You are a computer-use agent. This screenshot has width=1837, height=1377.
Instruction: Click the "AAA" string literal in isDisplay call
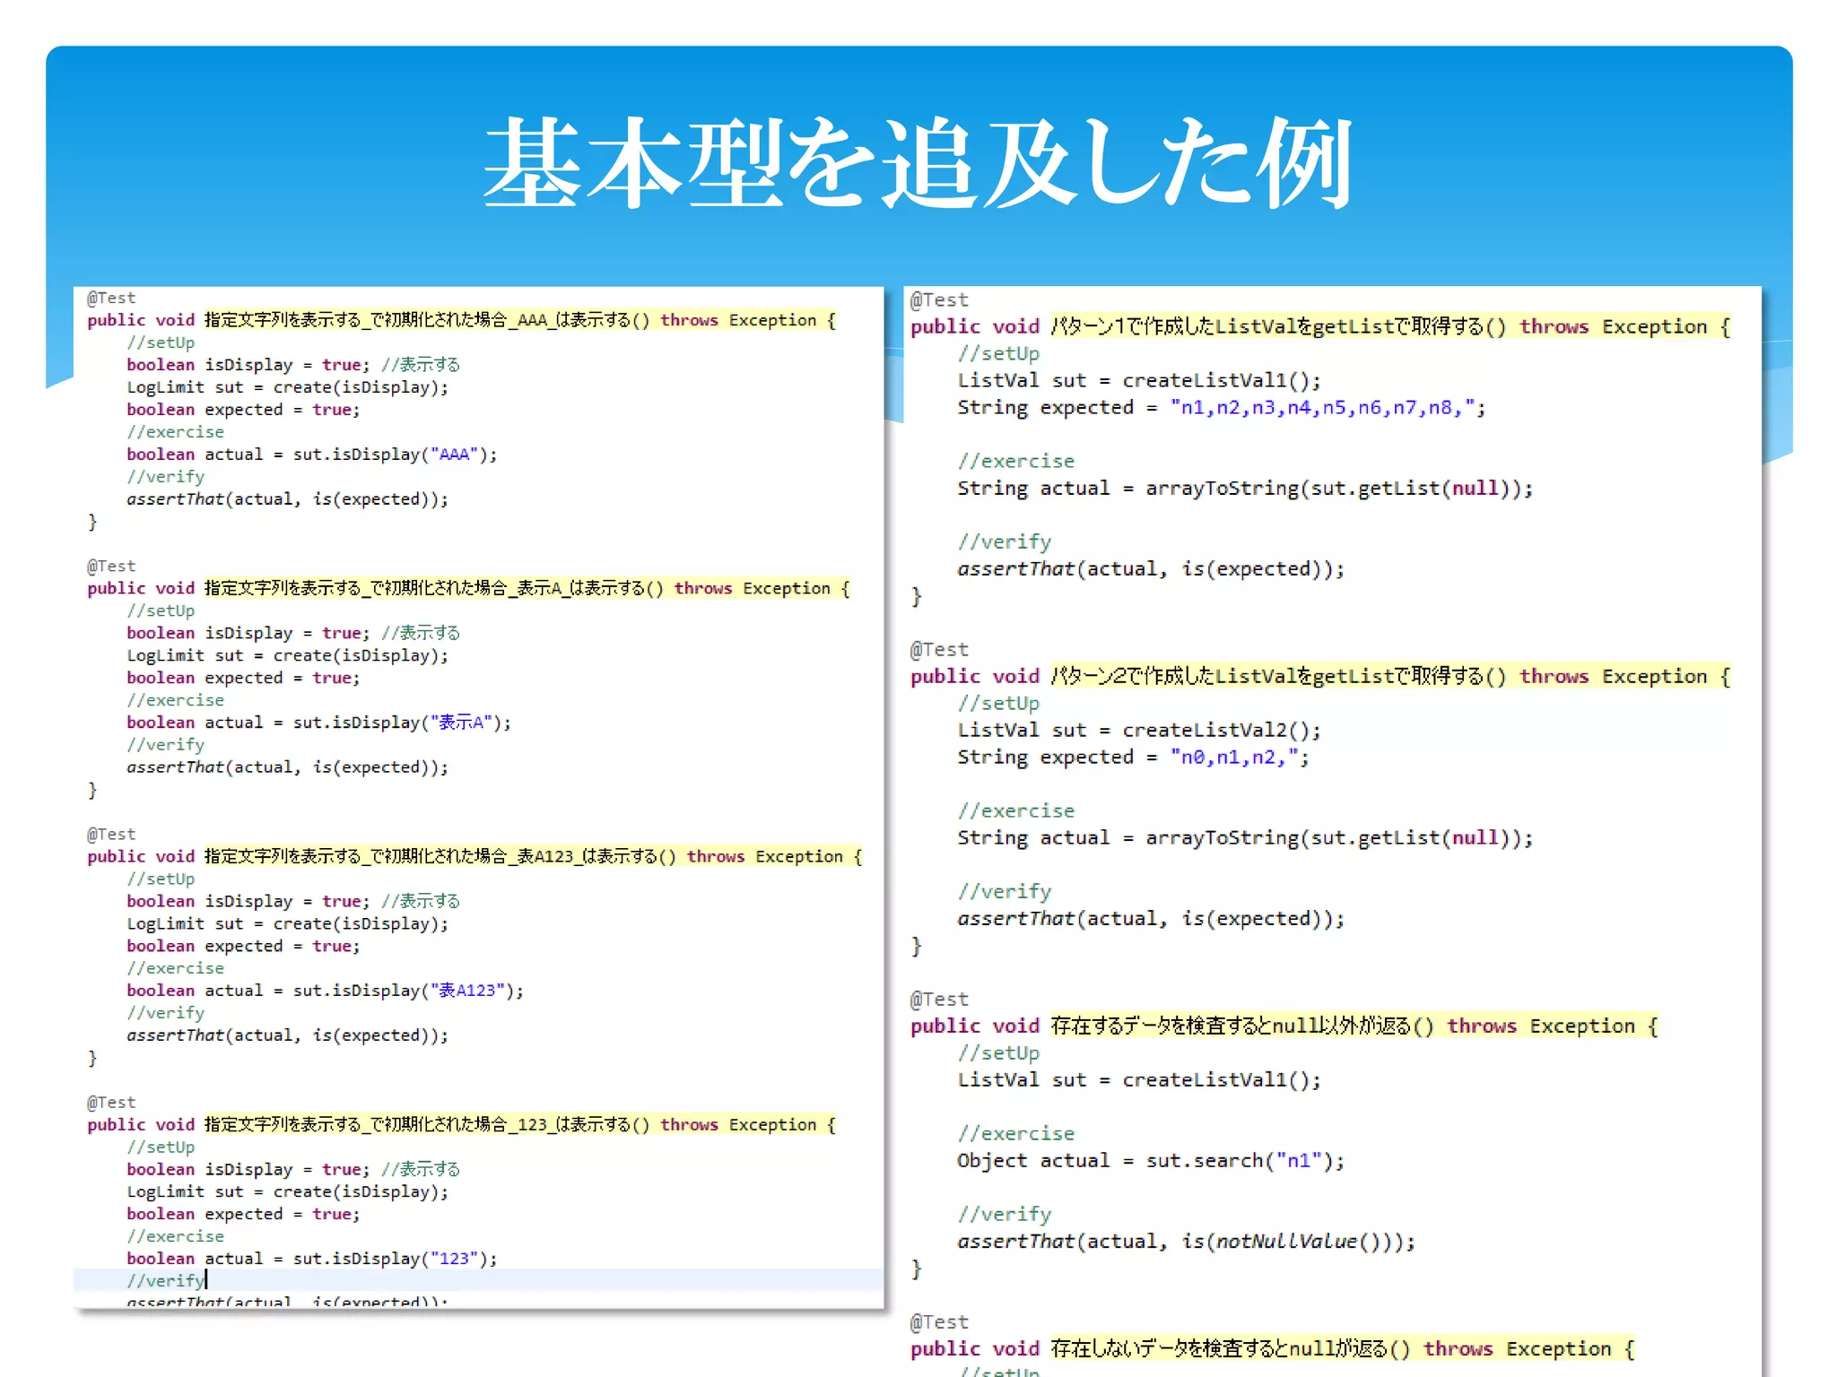454,455
